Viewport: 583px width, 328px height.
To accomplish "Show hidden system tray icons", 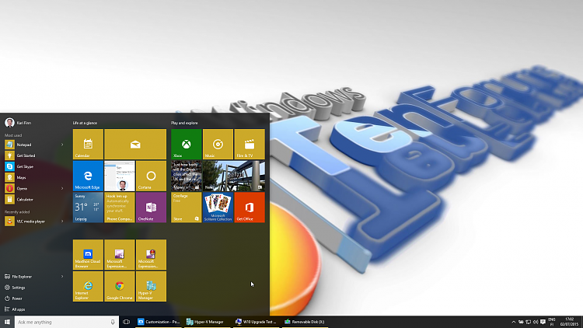I will coord(514,322).
